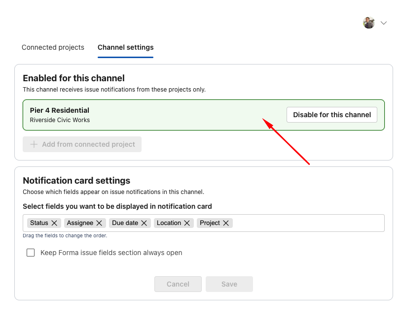Image resolution: width=400 pixels, height=322 pixels.
Task: Save the notification card settings
Action: coord(229,284)
